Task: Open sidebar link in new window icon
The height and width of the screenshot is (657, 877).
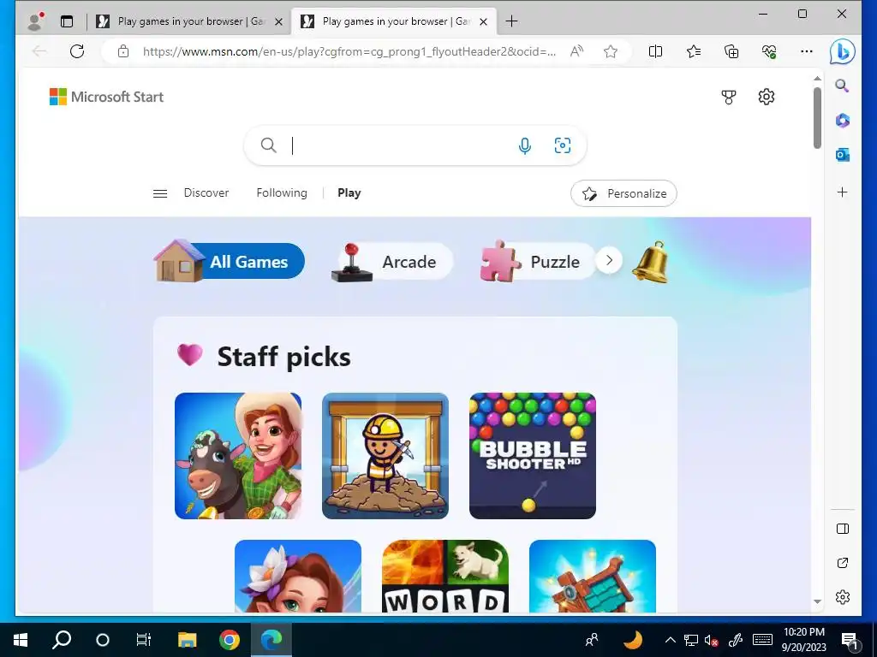Action: (x=843, y=563)
